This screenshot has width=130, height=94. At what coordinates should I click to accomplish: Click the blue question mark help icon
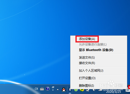point(48,89)
